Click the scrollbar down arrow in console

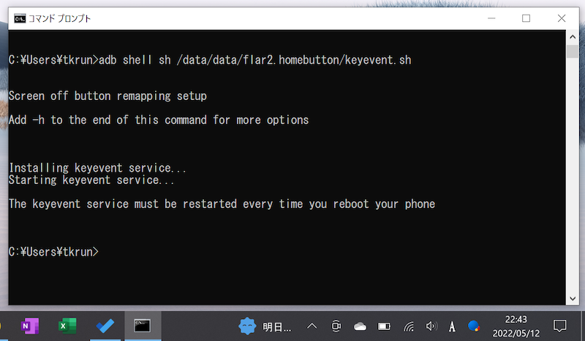click(x=572, y=298)
